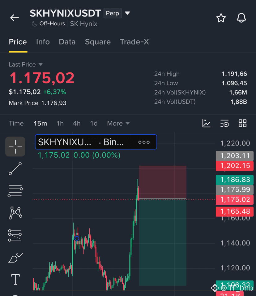Select the XABCD pattern tool
Screen dimensions: 256x296
tap(15, 213)
